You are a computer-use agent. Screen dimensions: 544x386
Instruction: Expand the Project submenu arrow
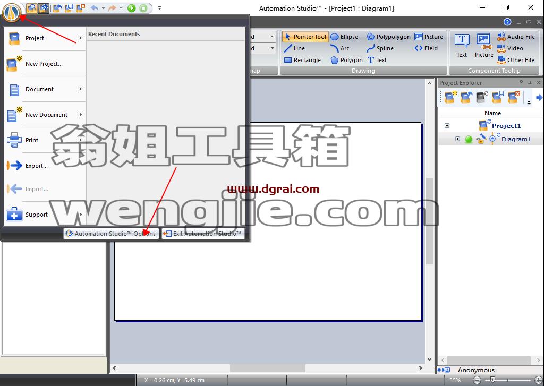pyautogui.click(x=81, y=38)
